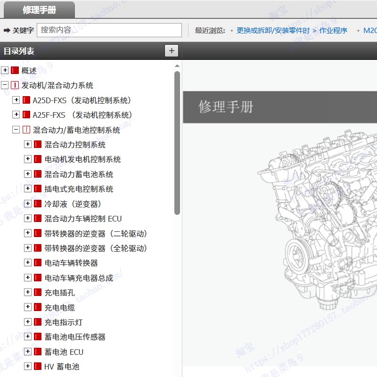Click red book icon beside 概述

[x=15, y=70]
